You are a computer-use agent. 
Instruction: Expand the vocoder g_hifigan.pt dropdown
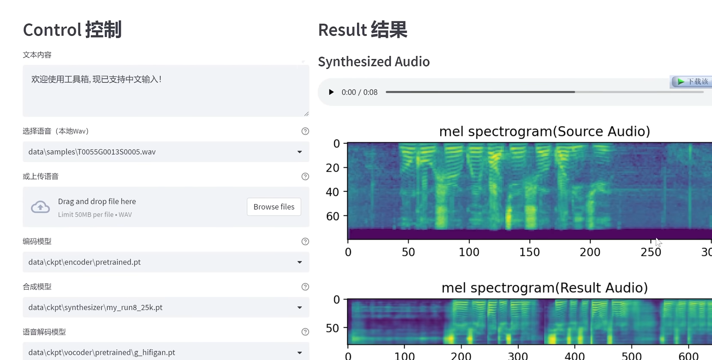[x=166, y=352]
